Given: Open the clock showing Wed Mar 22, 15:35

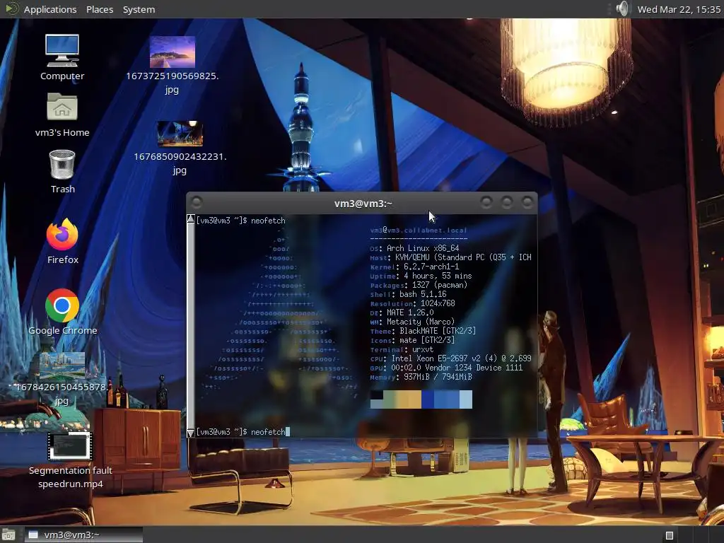Looking at the screenshot, I should pos(679,9).
